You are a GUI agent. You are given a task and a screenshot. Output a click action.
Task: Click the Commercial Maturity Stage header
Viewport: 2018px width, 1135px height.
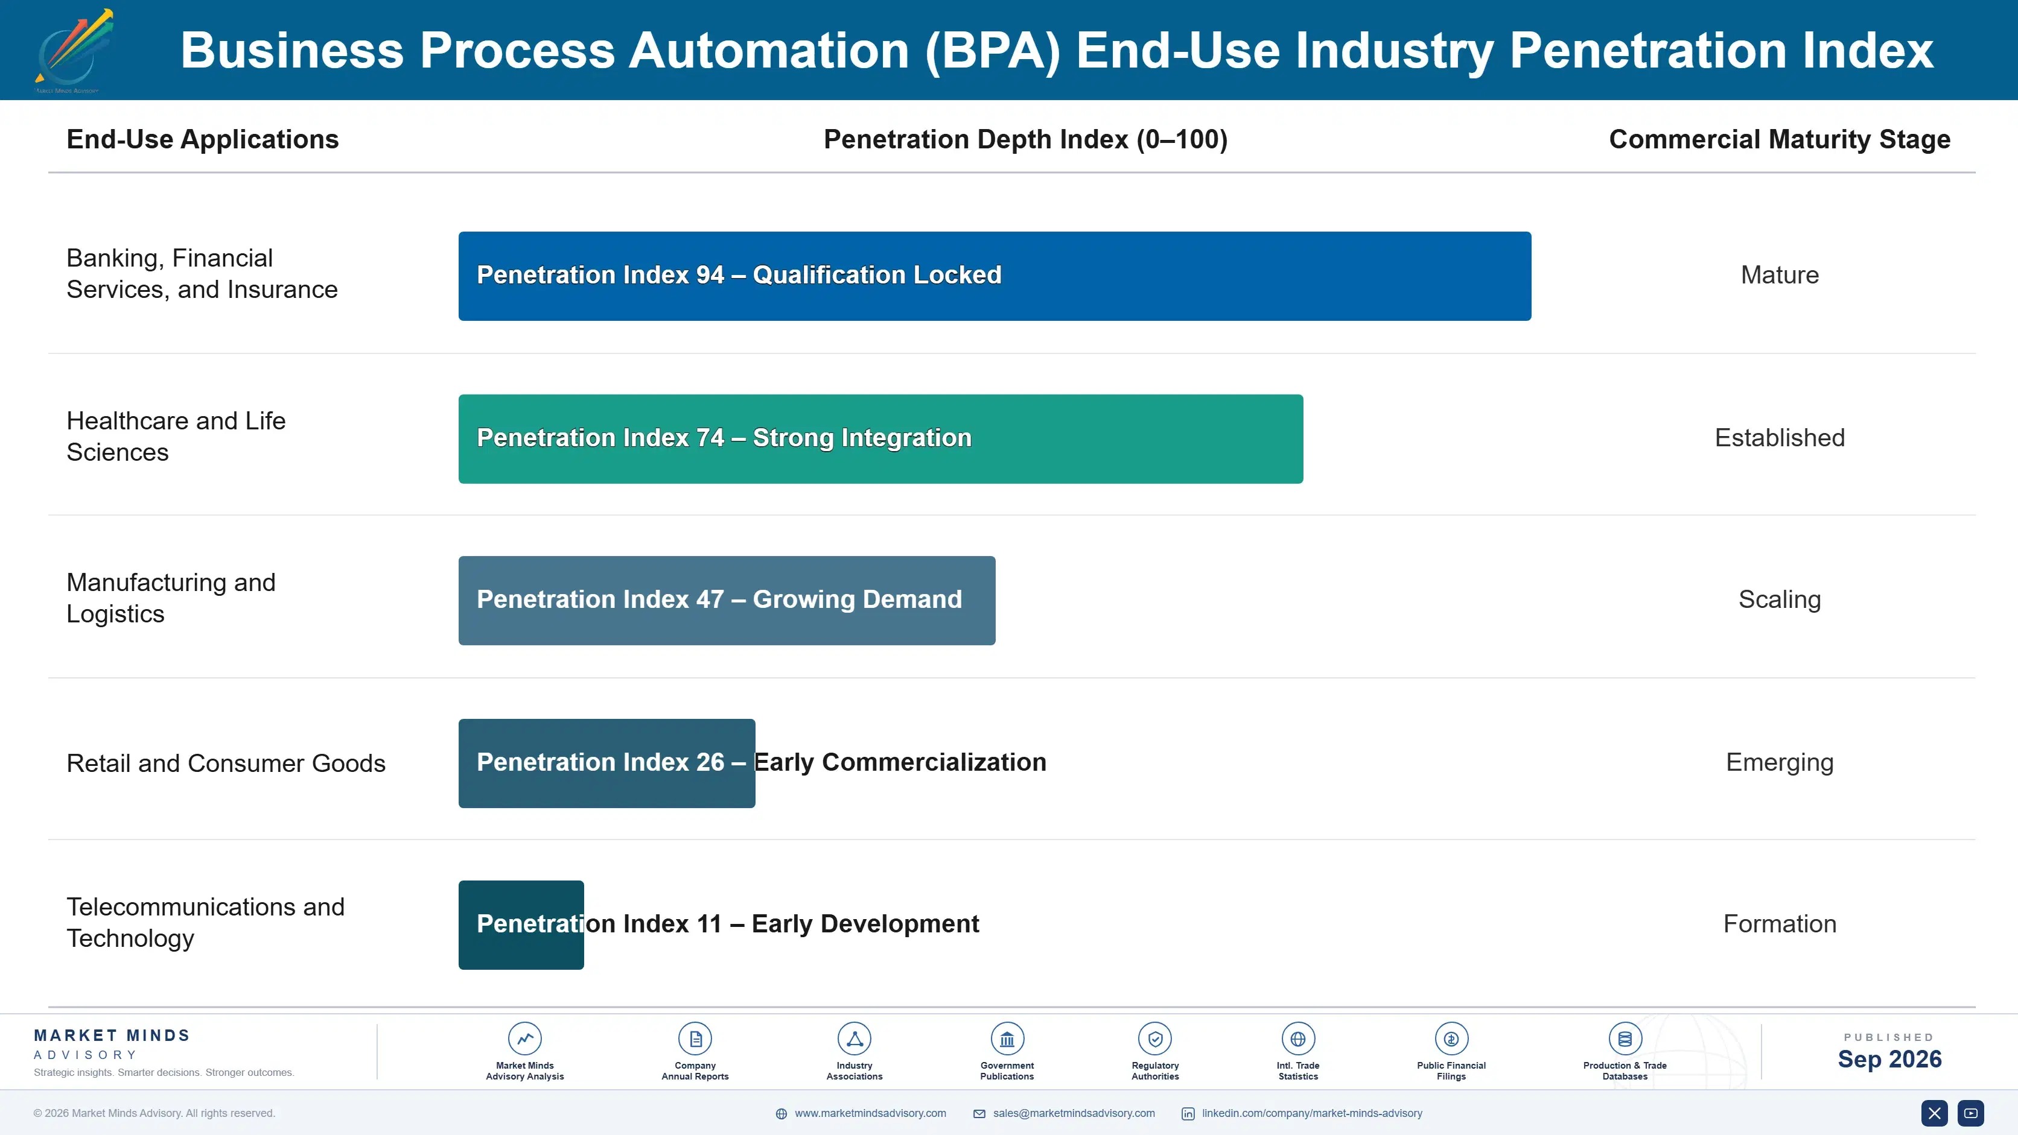[x=1779, y=139]
